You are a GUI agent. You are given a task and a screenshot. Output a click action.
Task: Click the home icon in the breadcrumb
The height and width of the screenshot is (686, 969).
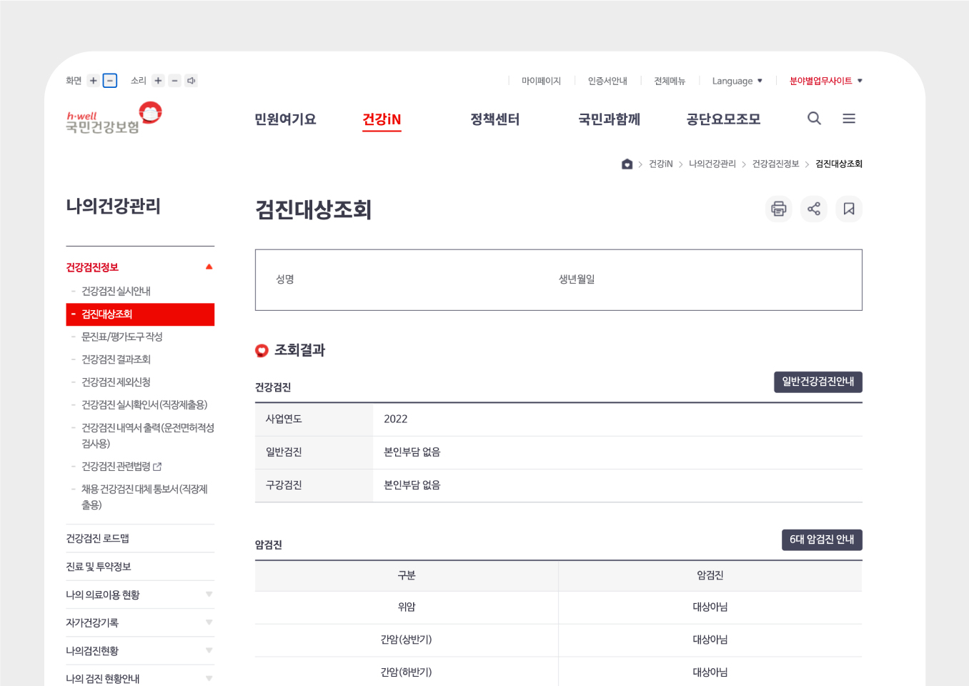click(626, 164)
